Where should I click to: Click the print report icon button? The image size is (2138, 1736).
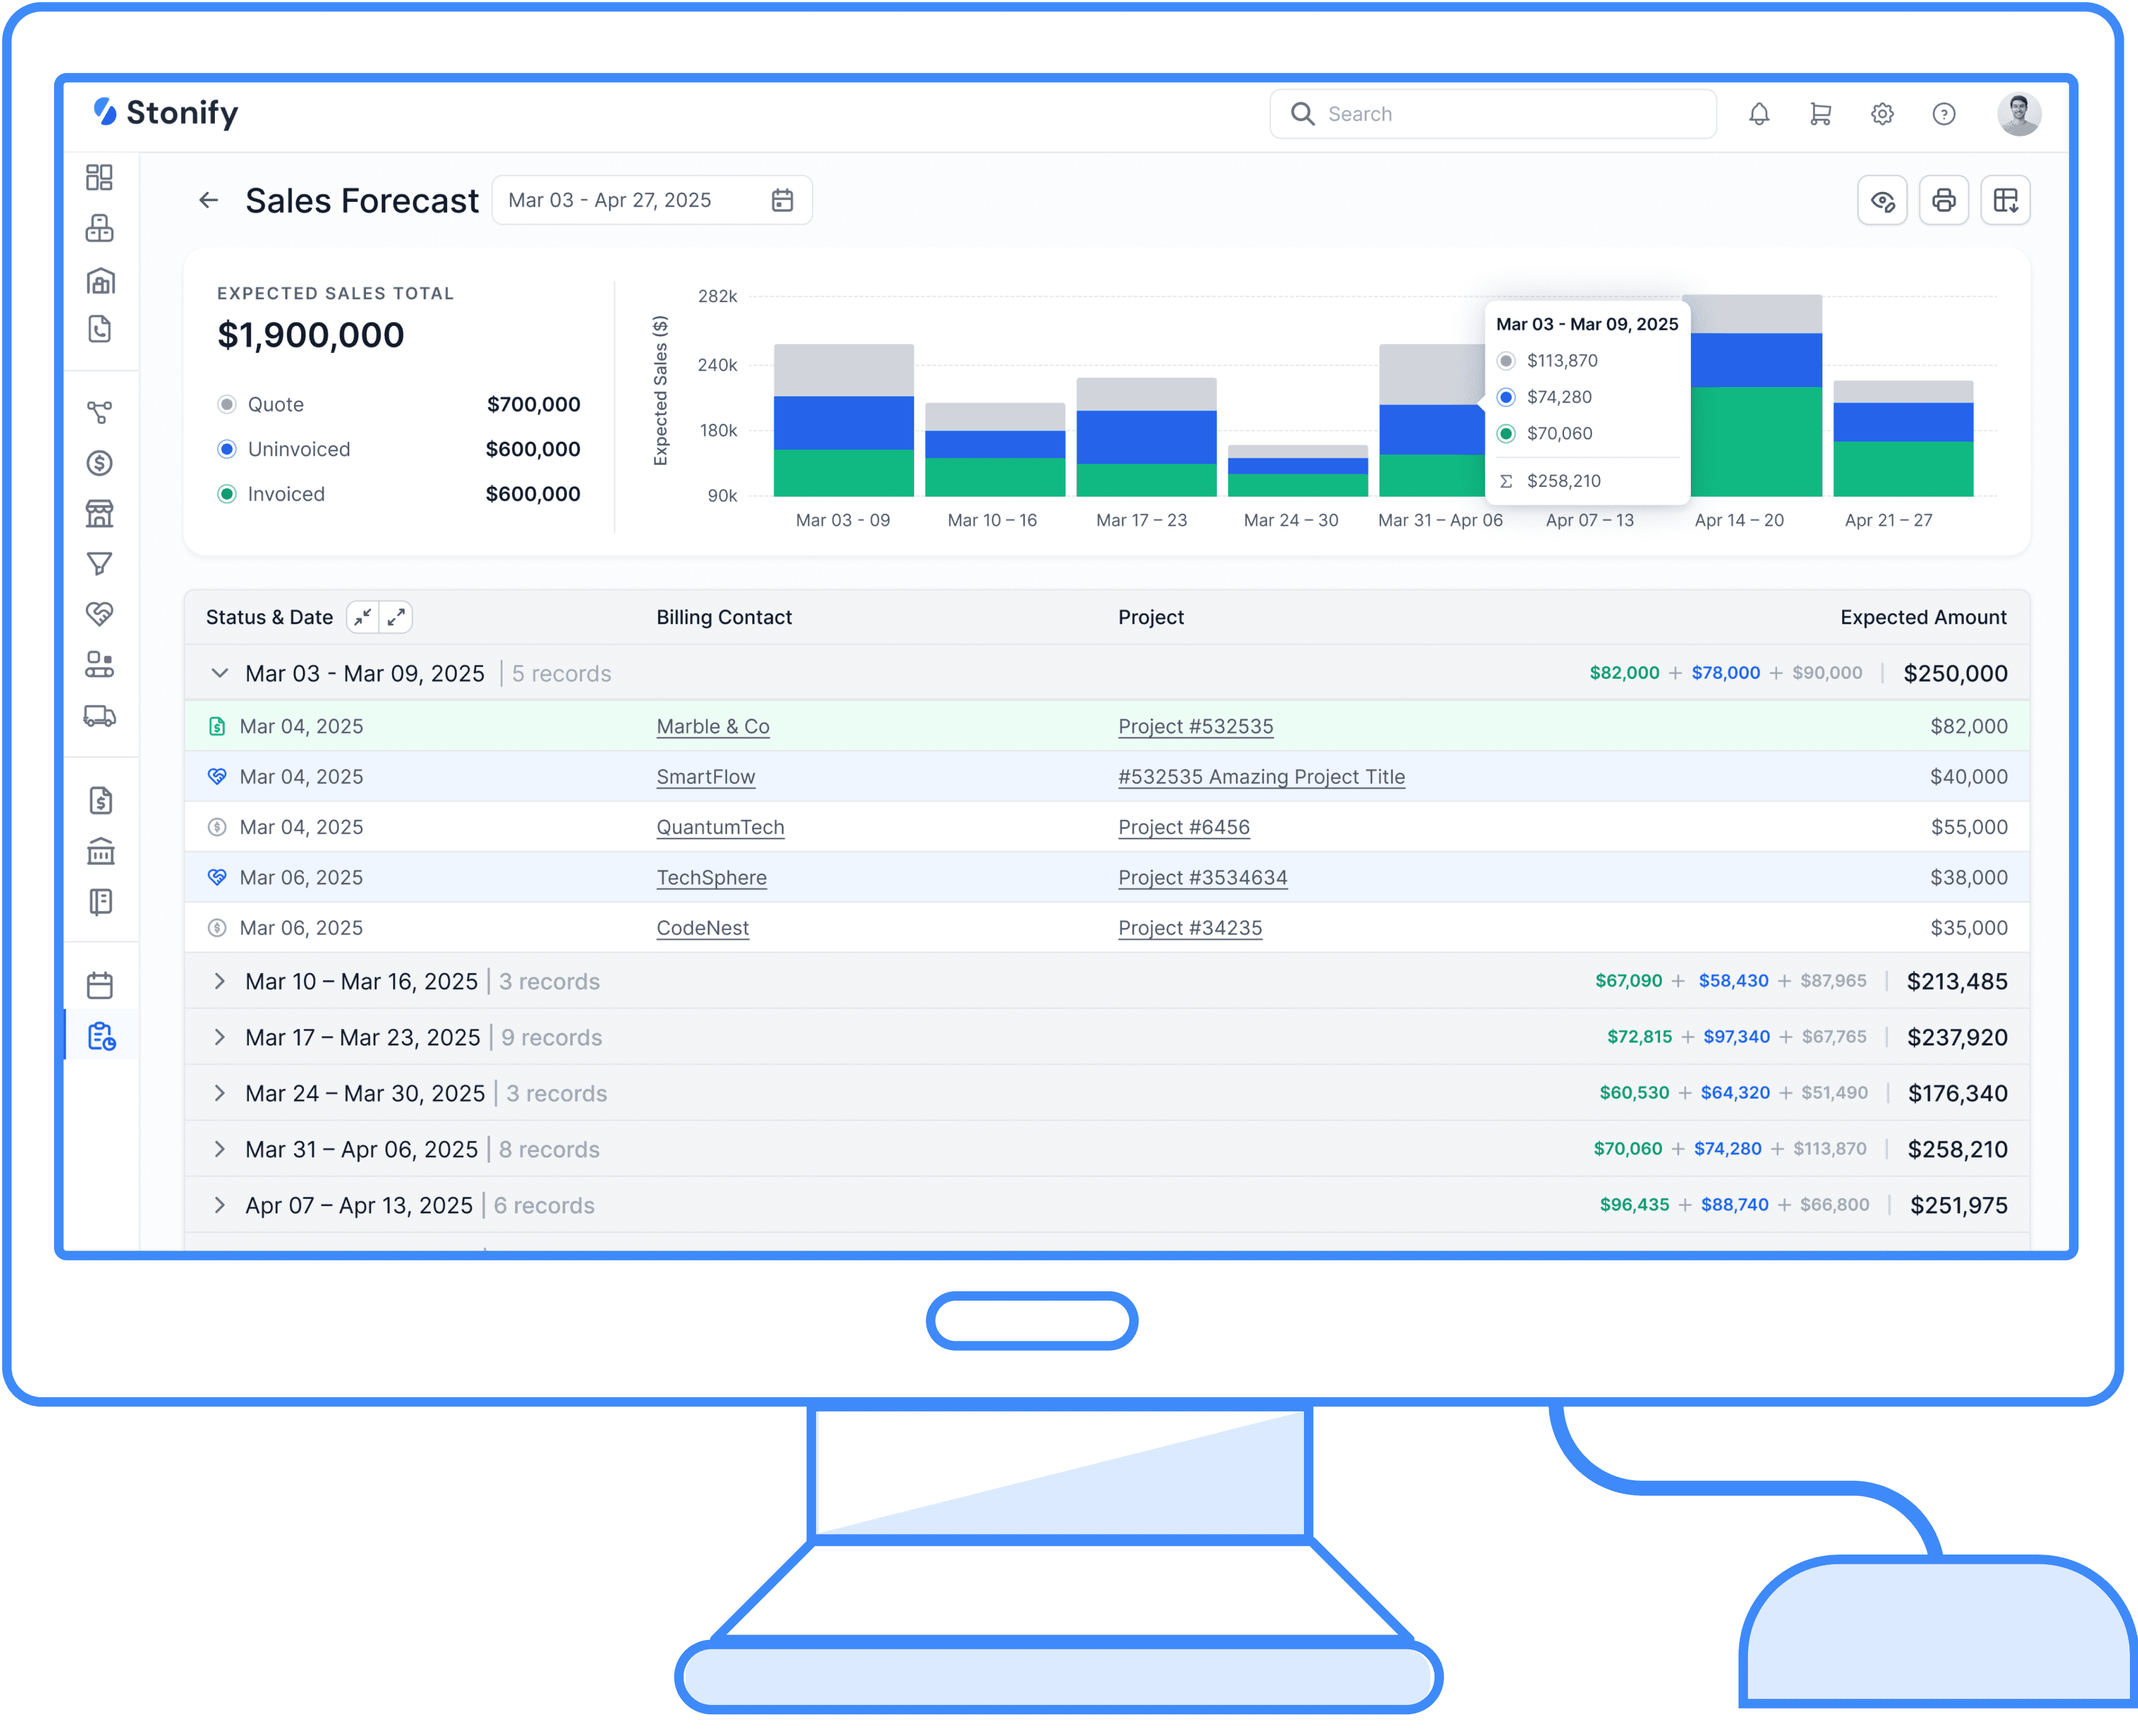point(1943,201)
